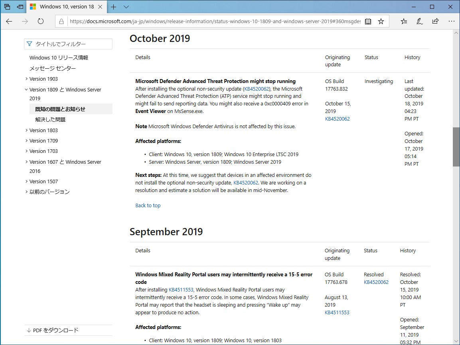Click the Back to top link
This screenshot has height=345, width=460.
tap(148, 205)
